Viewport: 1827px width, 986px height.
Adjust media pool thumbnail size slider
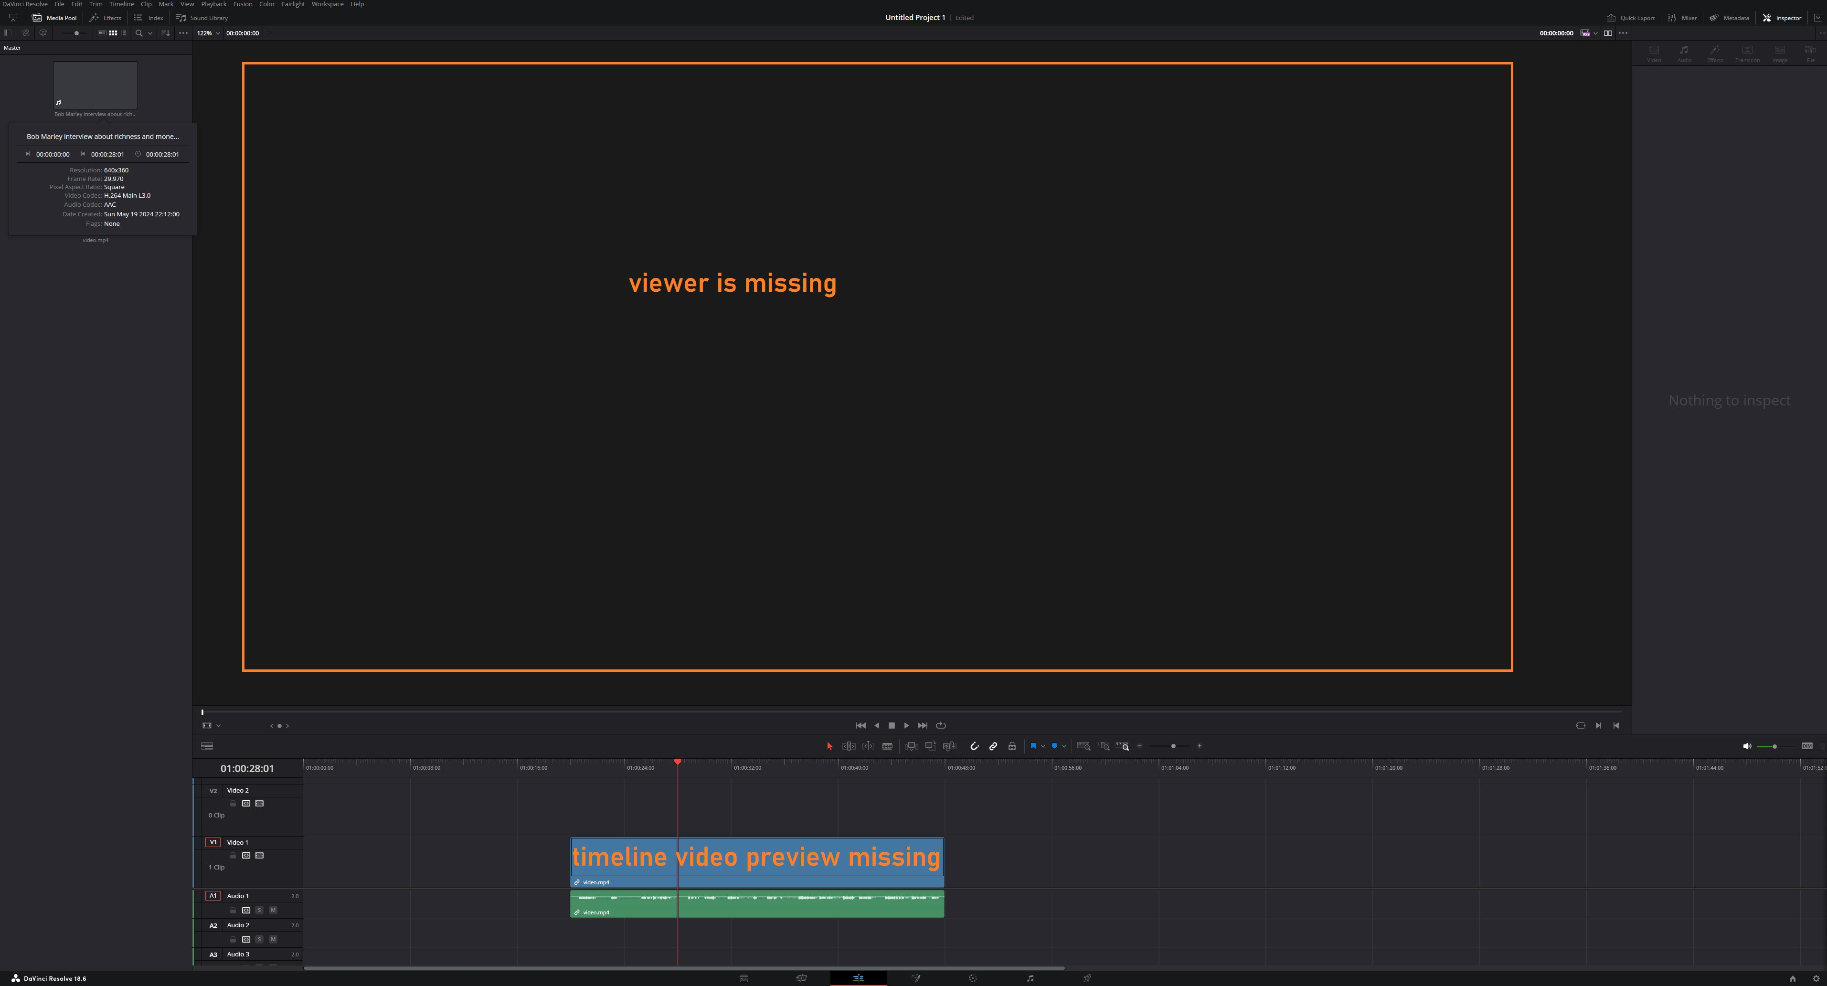(76, 33)
